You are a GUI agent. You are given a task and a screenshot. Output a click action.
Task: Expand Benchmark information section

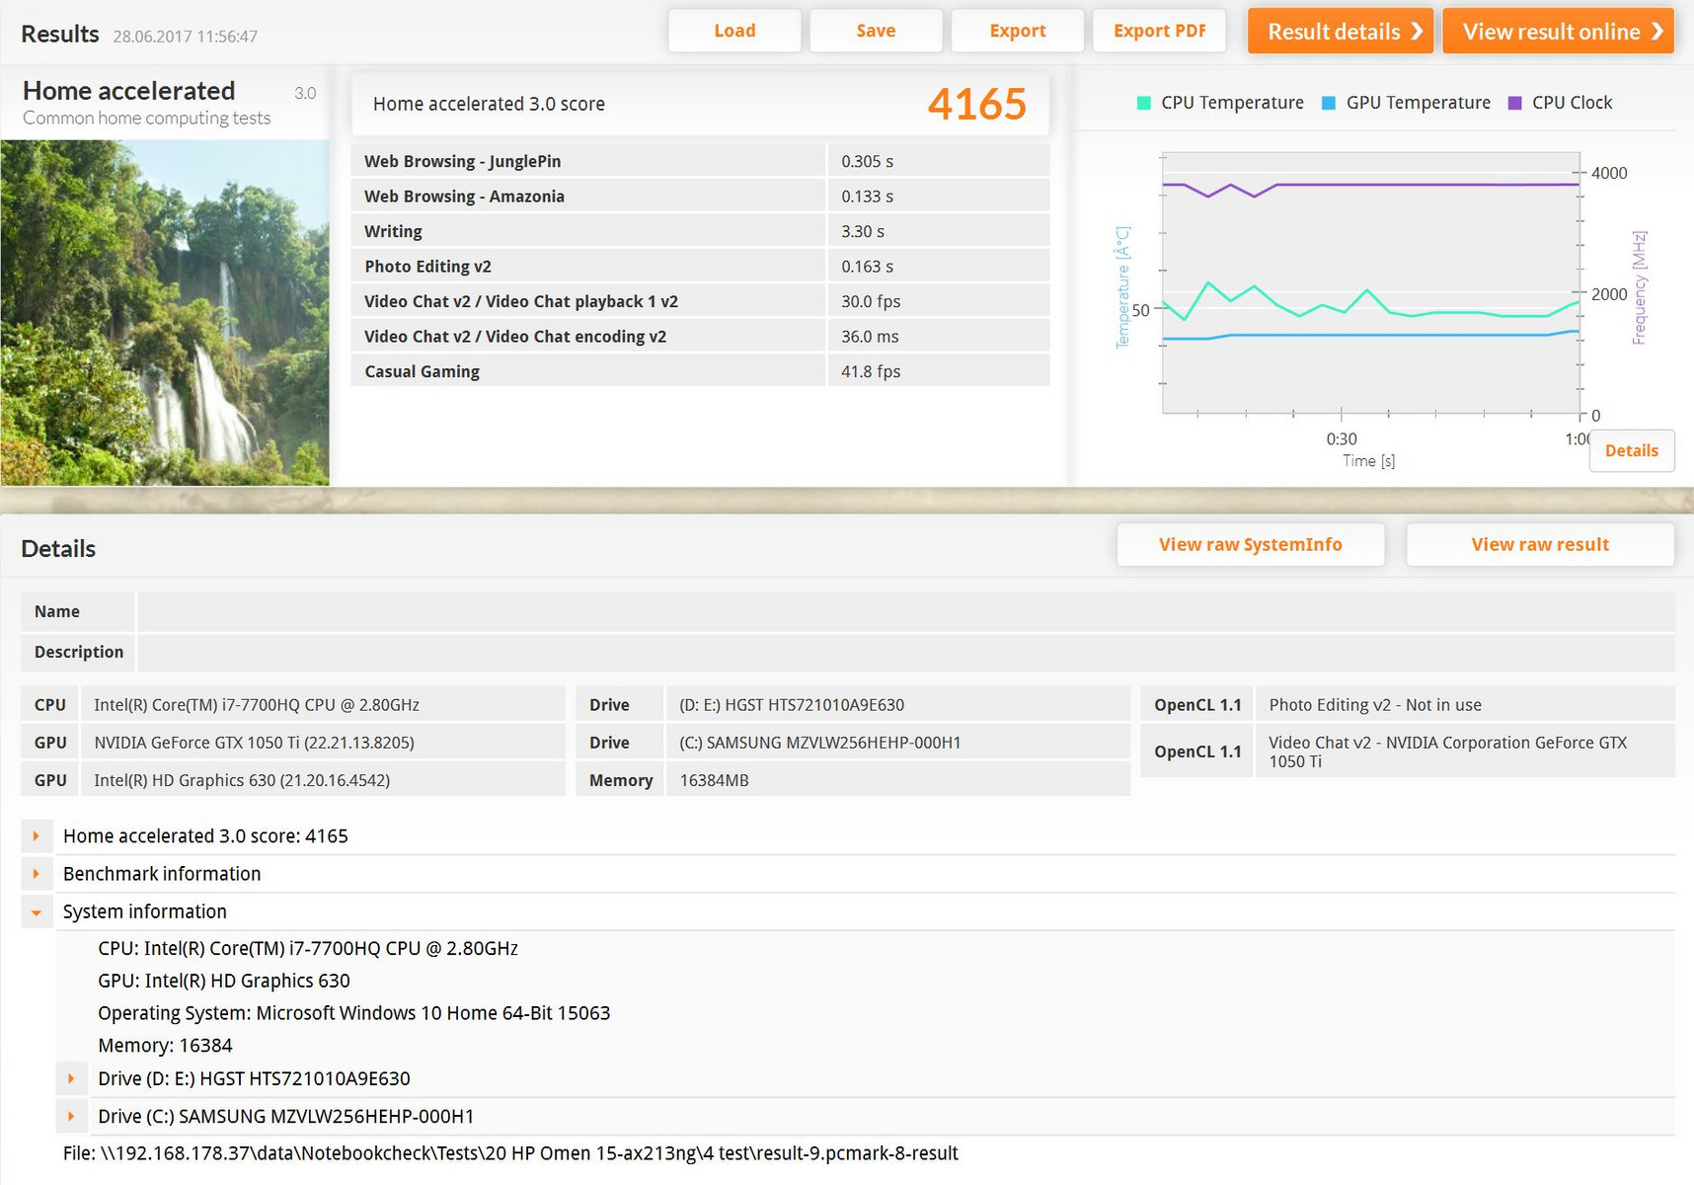pos(37,874)
